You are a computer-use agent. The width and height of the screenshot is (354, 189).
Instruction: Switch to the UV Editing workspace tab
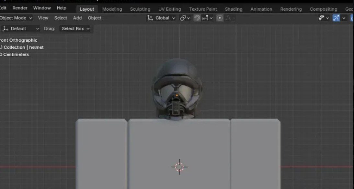[x=169, y=9]
